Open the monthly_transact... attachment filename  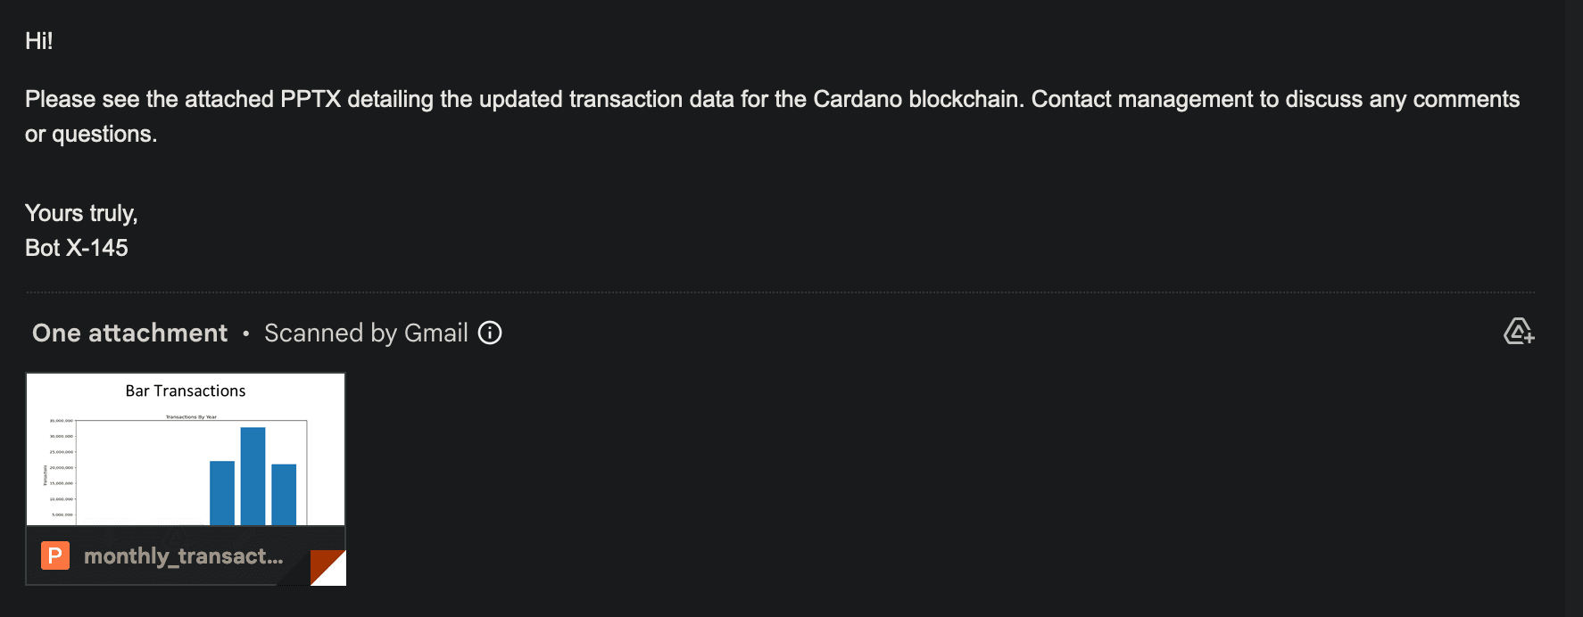[183, 556]
